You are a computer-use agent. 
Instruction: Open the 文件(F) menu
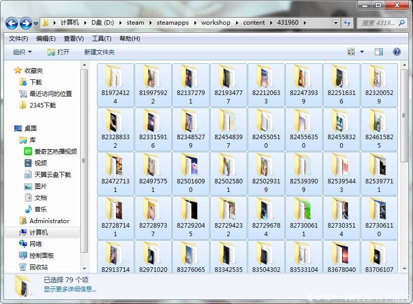coord(19,39)
